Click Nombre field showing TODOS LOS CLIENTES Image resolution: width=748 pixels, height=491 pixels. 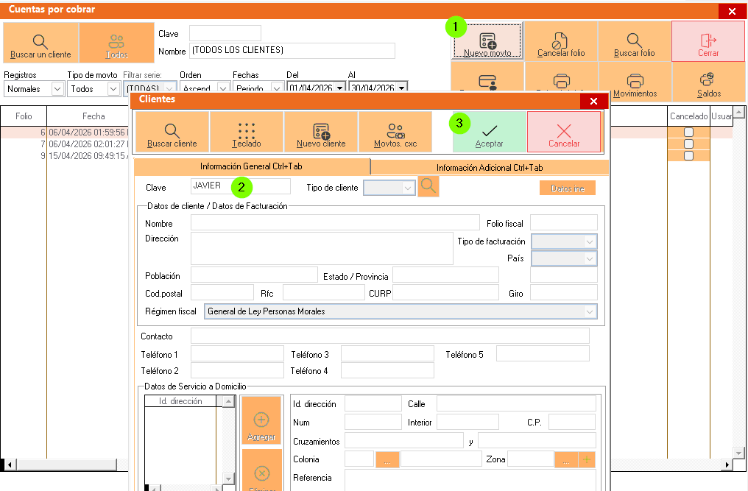point(292,51)
